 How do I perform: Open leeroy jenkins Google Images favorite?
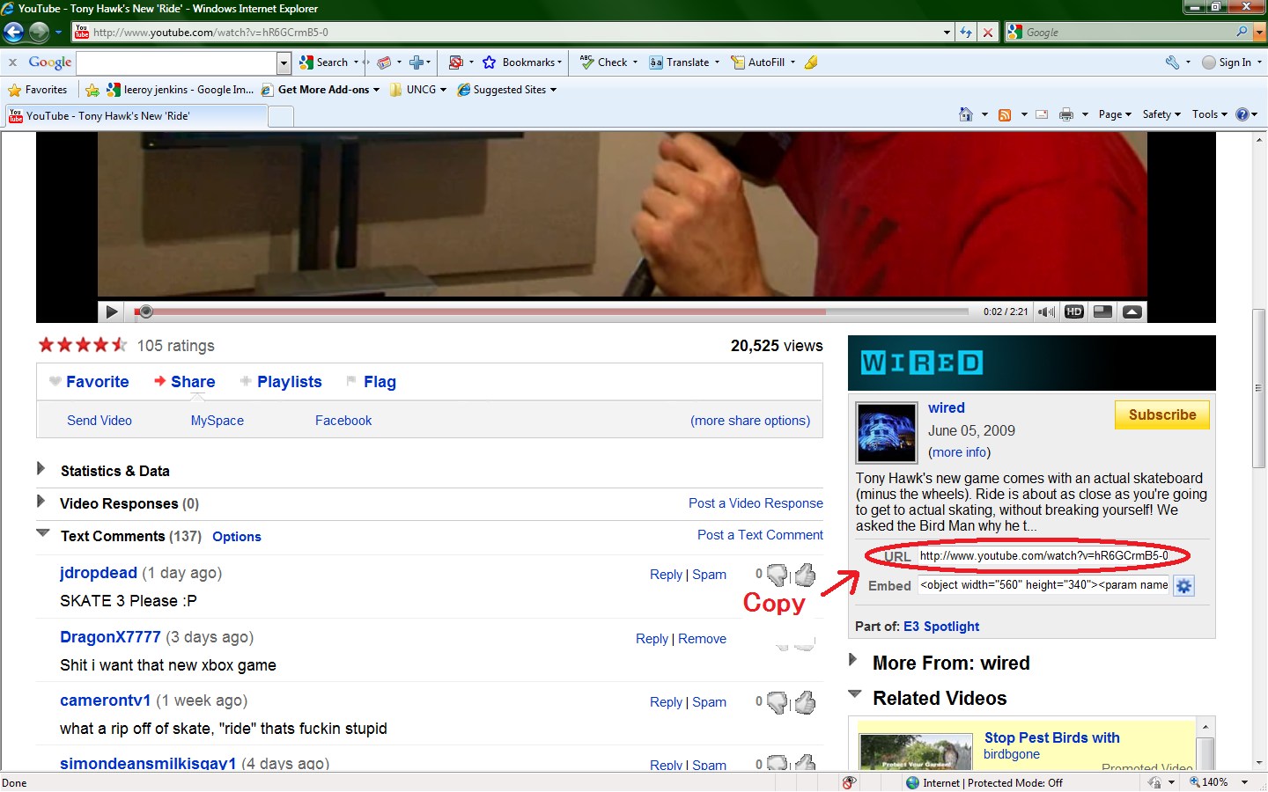click(181, 90)
